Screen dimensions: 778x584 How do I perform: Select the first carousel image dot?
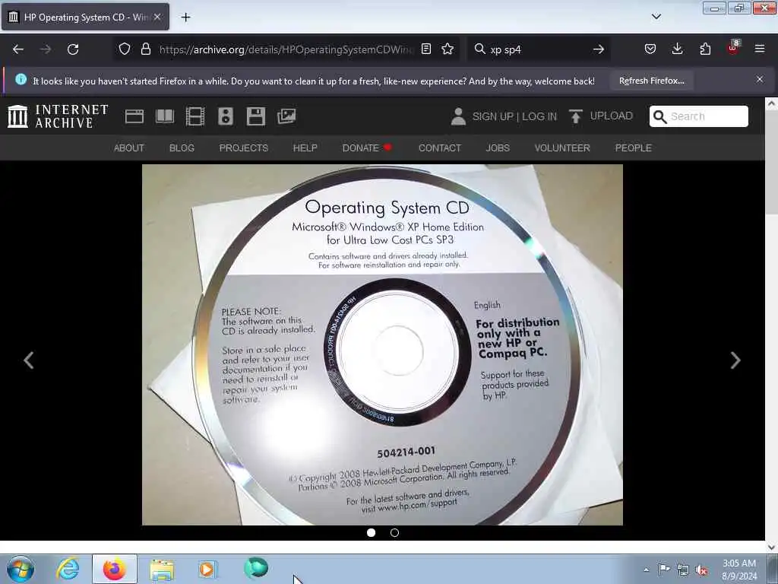tap(371, 533)
